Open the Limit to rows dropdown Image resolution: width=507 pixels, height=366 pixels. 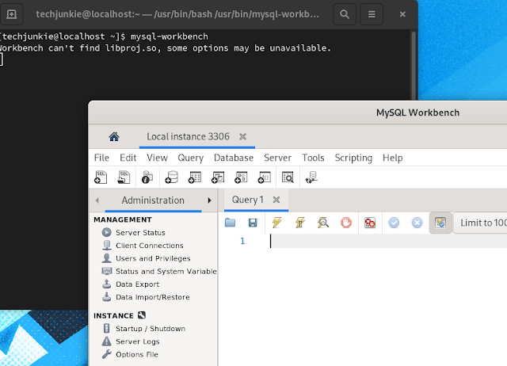tap(481, 223)
